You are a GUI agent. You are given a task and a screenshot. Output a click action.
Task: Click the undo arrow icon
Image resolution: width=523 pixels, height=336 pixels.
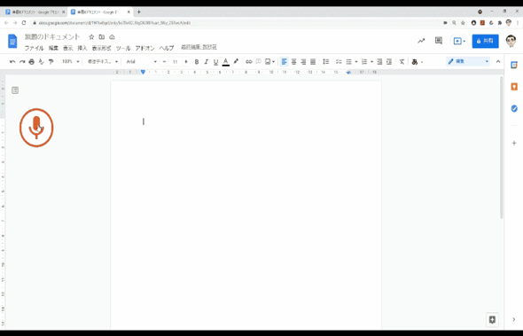click(12, 62)
